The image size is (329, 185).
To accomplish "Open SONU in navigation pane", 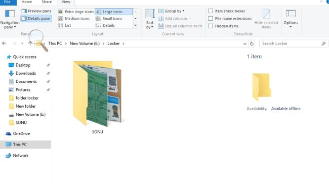I will pyautogui.click(x=21, y=122).
